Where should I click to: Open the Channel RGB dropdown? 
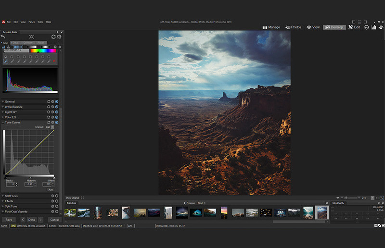tap(52, 127)
